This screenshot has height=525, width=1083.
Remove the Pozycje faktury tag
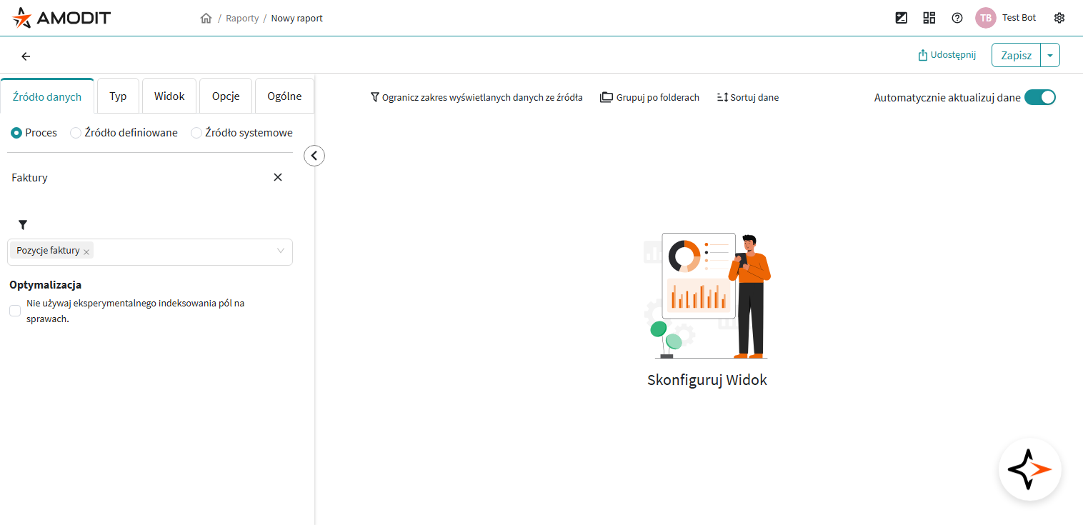(x=86, y=251)
